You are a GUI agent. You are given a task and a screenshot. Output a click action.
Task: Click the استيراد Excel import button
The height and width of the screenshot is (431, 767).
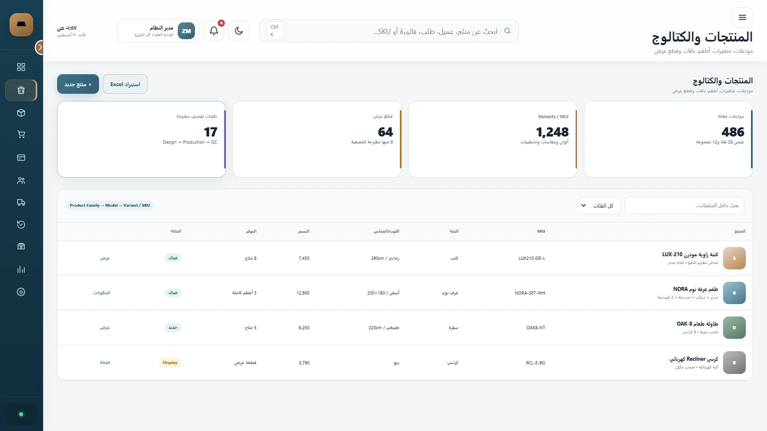pos(125,84)
